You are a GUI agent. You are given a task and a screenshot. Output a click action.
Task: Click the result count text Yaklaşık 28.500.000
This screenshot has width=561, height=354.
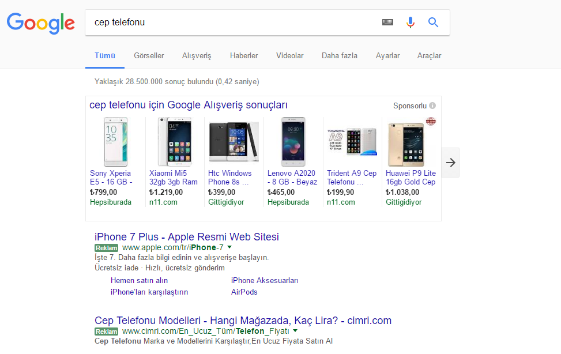click(x=177, y=82)
